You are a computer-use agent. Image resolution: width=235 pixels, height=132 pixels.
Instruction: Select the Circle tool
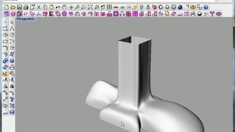click(x=12, y=35)
